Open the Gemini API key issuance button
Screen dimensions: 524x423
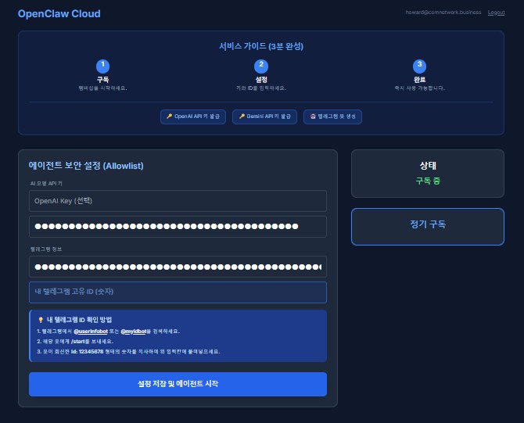(x=264, y=117)
